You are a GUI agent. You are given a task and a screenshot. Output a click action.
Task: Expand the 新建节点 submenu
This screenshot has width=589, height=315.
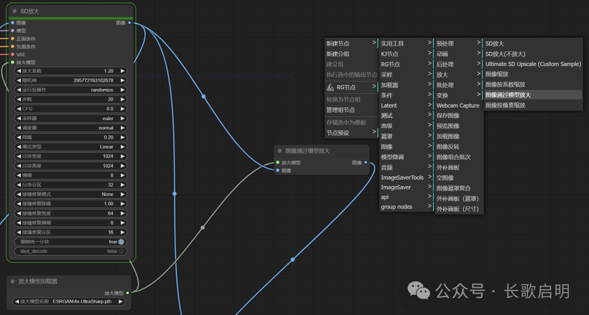[351, 44]
